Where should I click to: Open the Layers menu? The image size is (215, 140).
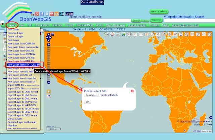[12, 25]
